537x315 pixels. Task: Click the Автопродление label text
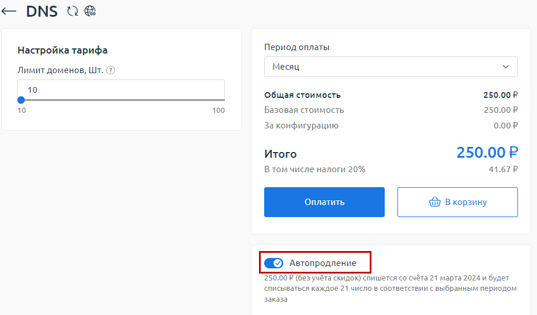(322, 263)
